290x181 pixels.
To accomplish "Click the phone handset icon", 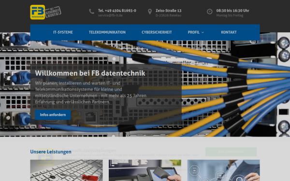I will click(91, 12).
